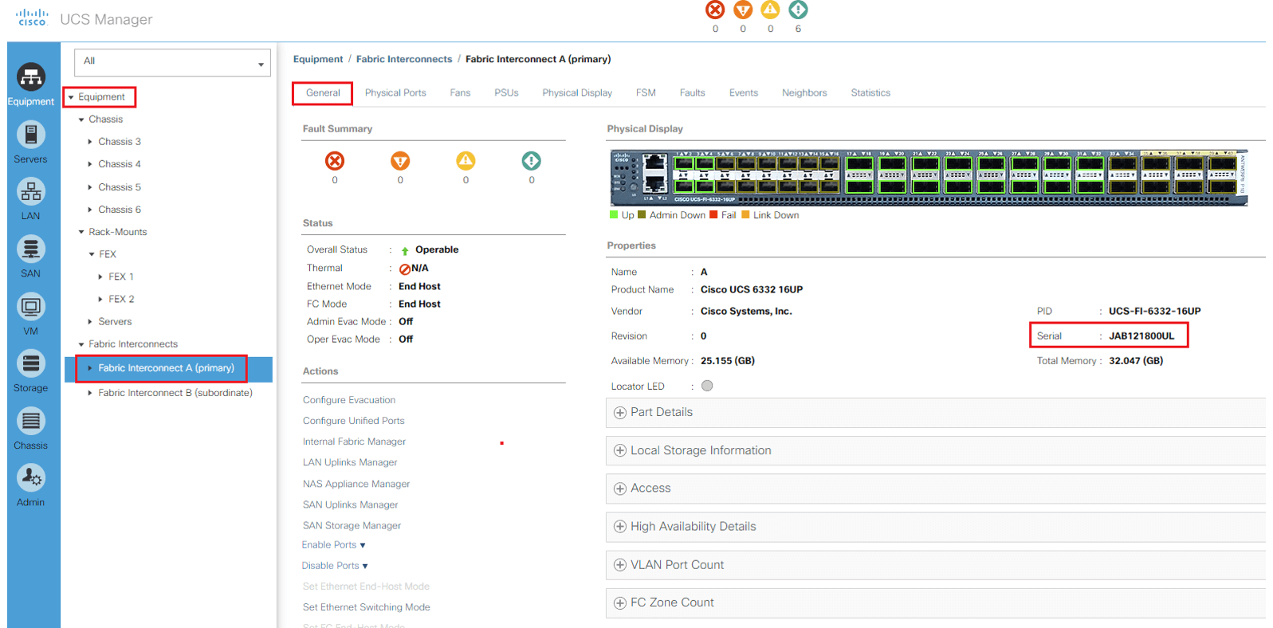Screen dimensions: 1273x628
Task: Open LAN Uplinks Manager
Action: point(350,462)
